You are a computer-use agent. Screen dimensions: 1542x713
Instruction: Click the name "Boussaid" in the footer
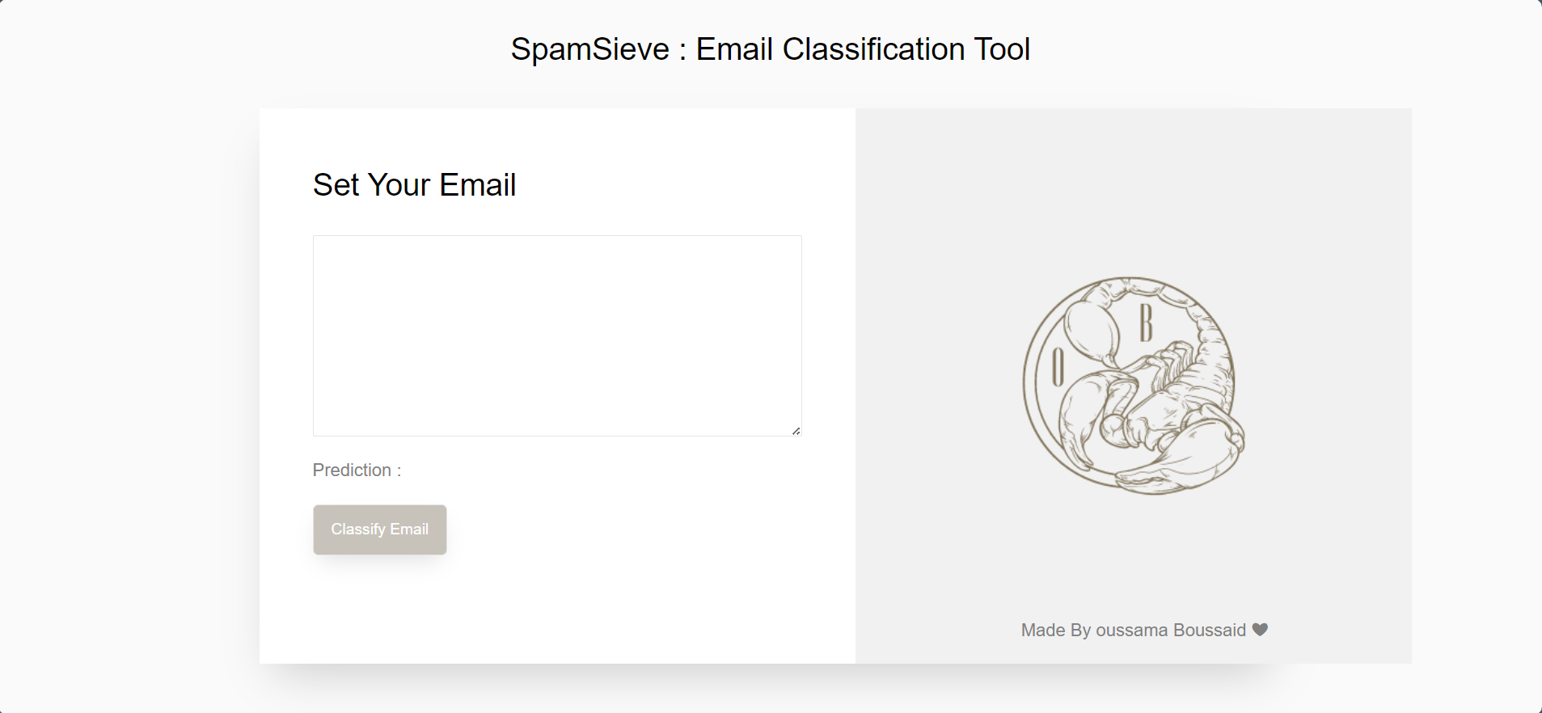click(1209, 631)
